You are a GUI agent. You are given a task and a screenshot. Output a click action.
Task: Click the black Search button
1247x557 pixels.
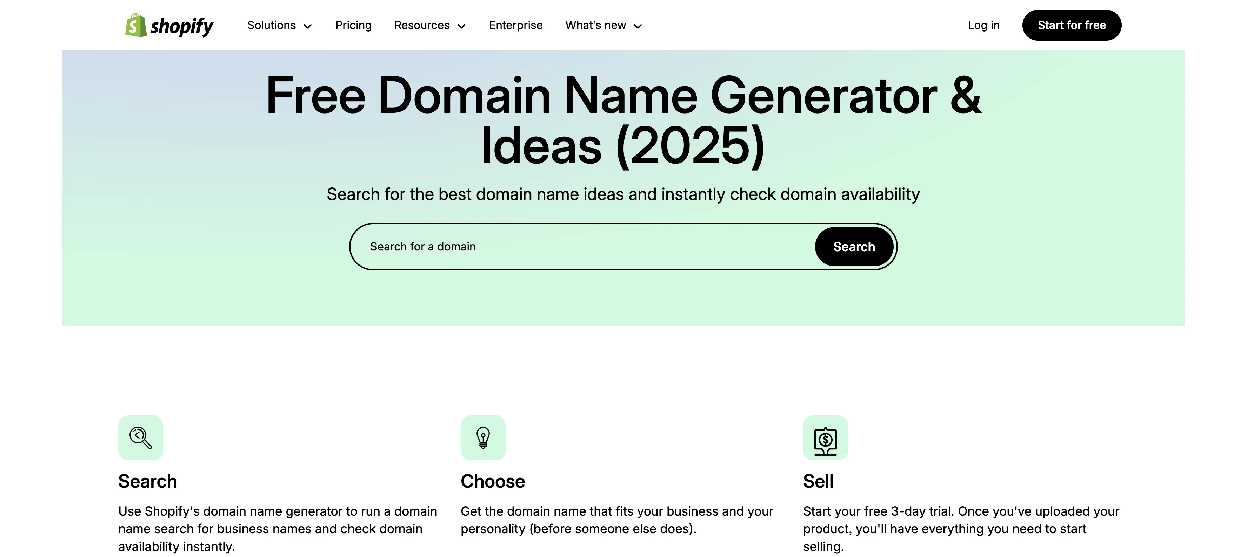click(854, 247)
